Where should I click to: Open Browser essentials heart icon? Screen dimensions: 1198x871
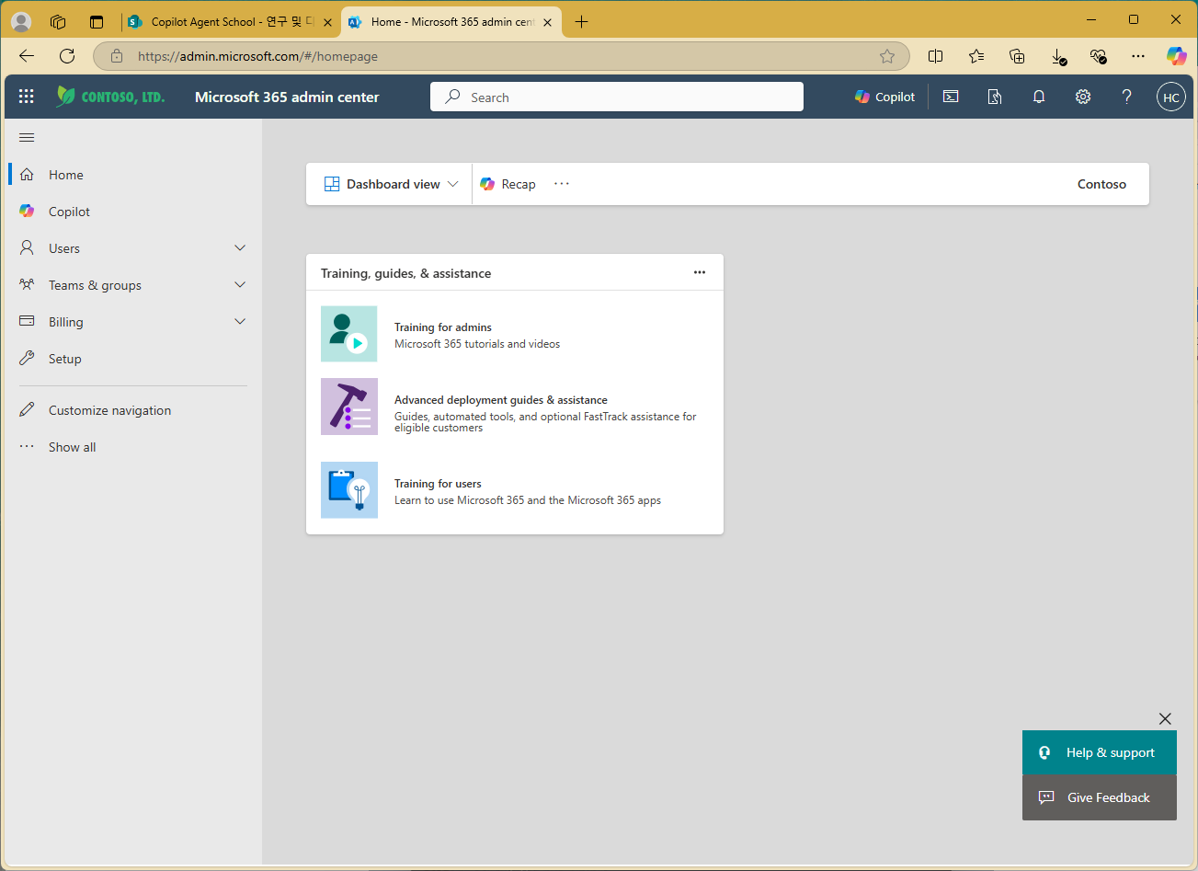[x=1098, y=56]
